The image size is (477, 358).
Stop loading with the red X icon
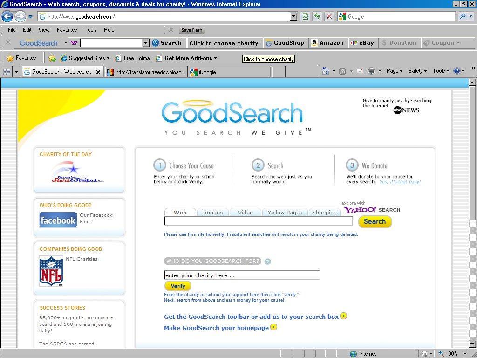tap(329, 17)
